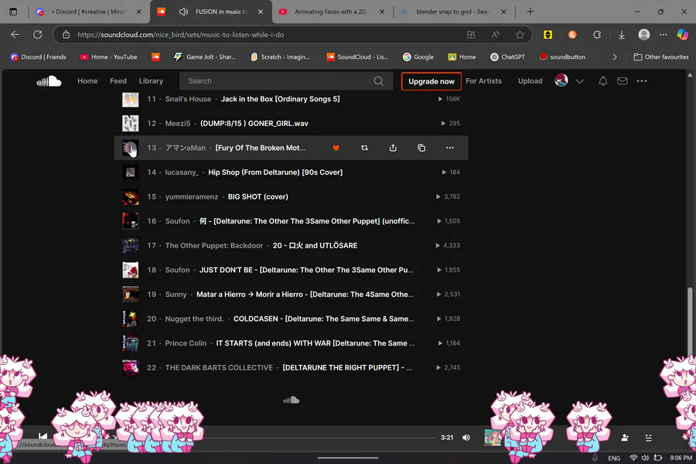Expand the user avatar dropdown chevron
696x464 pixels.
[580, 81]
